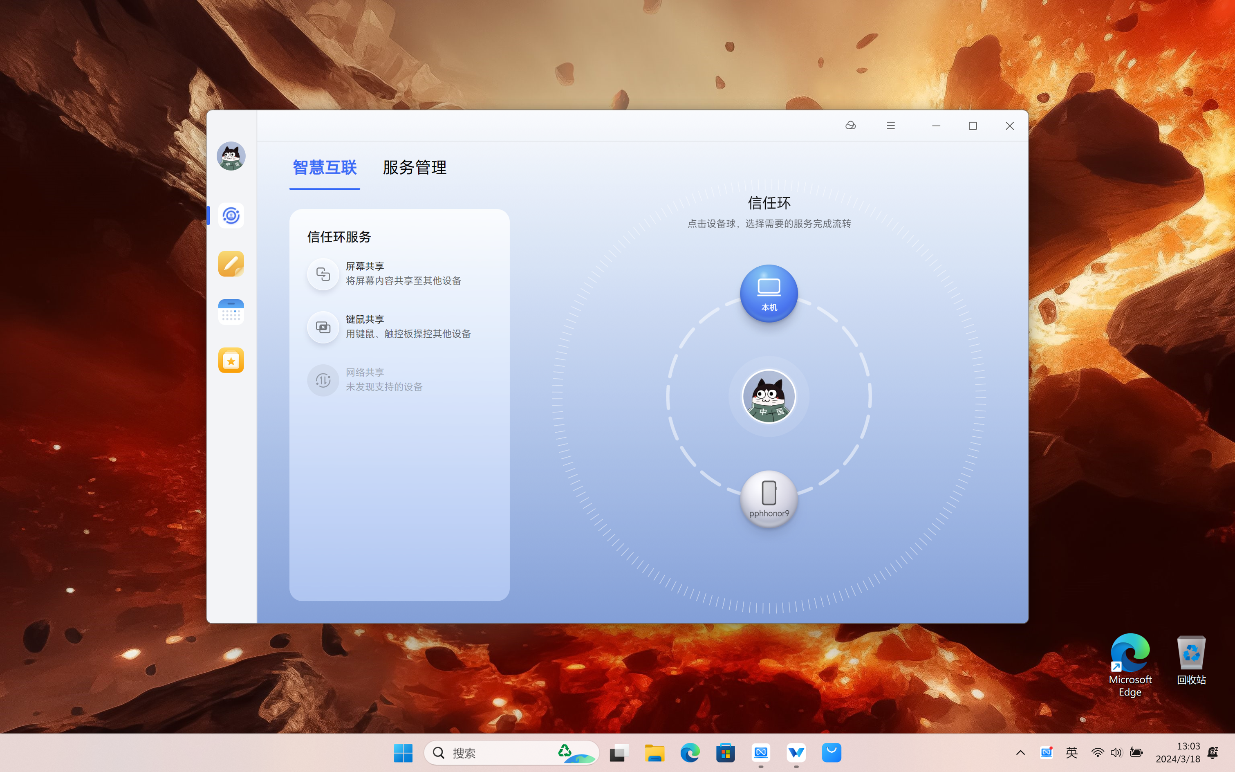Image resolution: width=1235 pixels, height=772 pixels.
Task: Click the cat avatar device icon
Action: [x=768, y=397]
